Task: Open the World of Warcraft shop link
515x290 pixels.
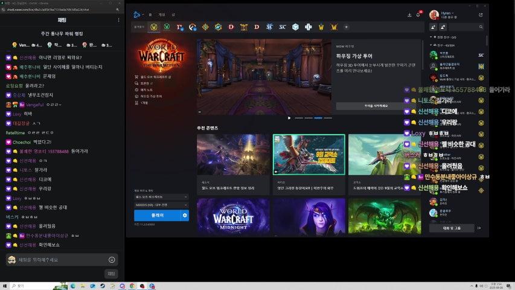Action: tap(153, 77)
